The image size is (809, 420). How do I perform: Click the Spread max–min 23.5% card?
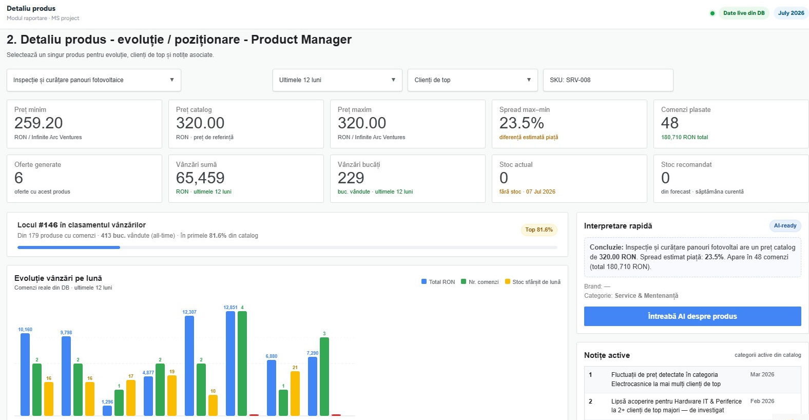click(569, 124)
